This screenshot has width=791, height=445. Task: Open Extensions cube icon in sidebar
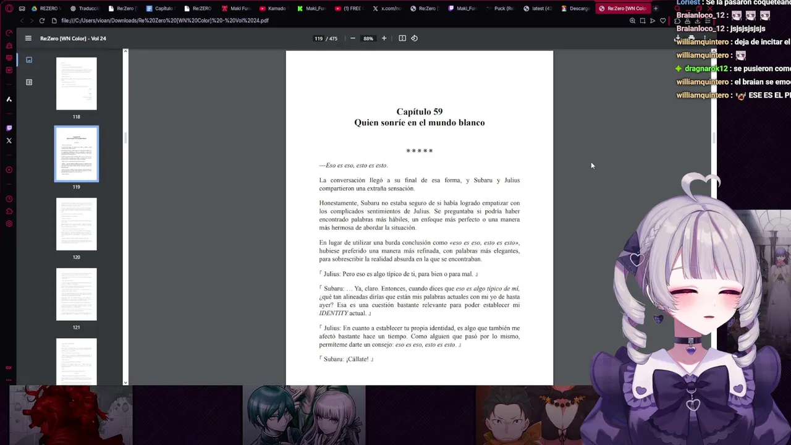[x=9, y=211]
